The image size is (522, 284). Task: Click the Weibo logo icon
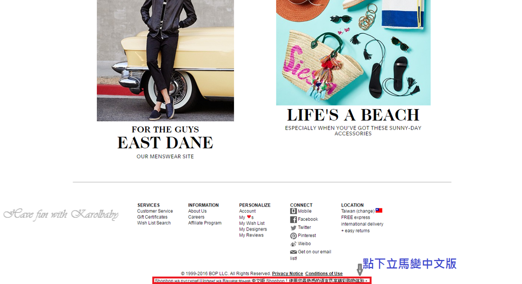pos(293,244)
